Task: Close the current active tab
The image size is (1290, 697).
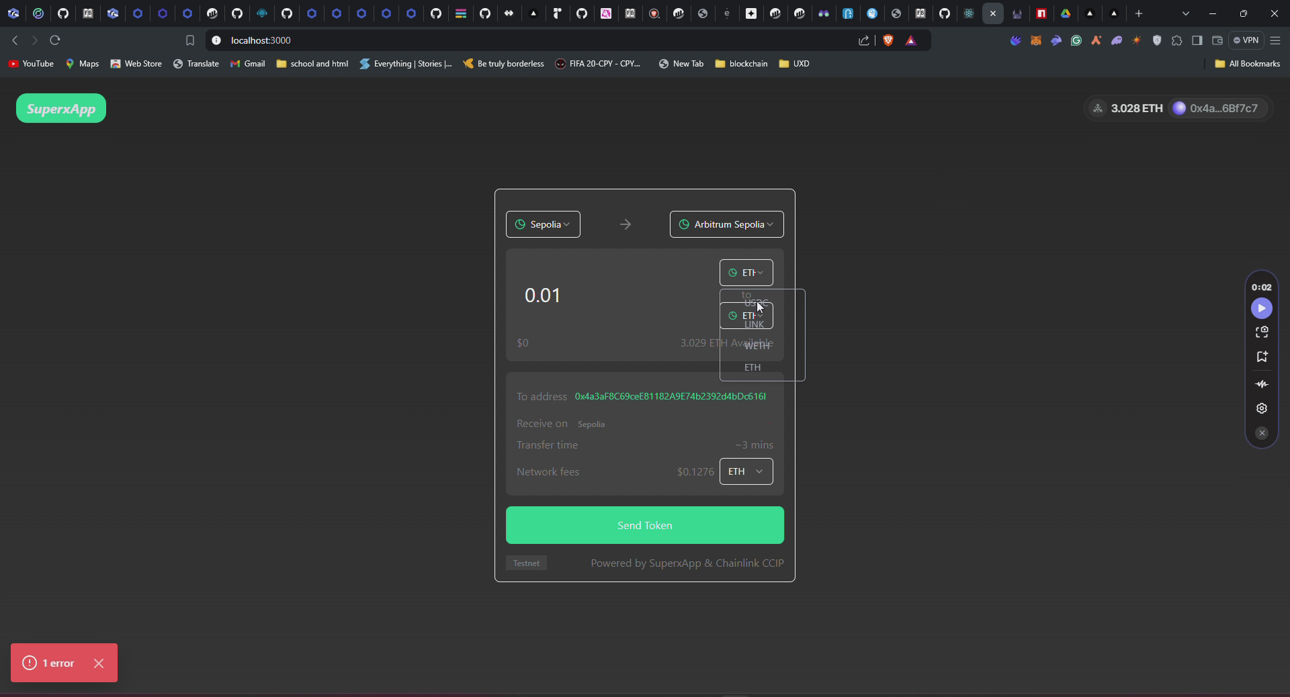Action: pos(993,13)
